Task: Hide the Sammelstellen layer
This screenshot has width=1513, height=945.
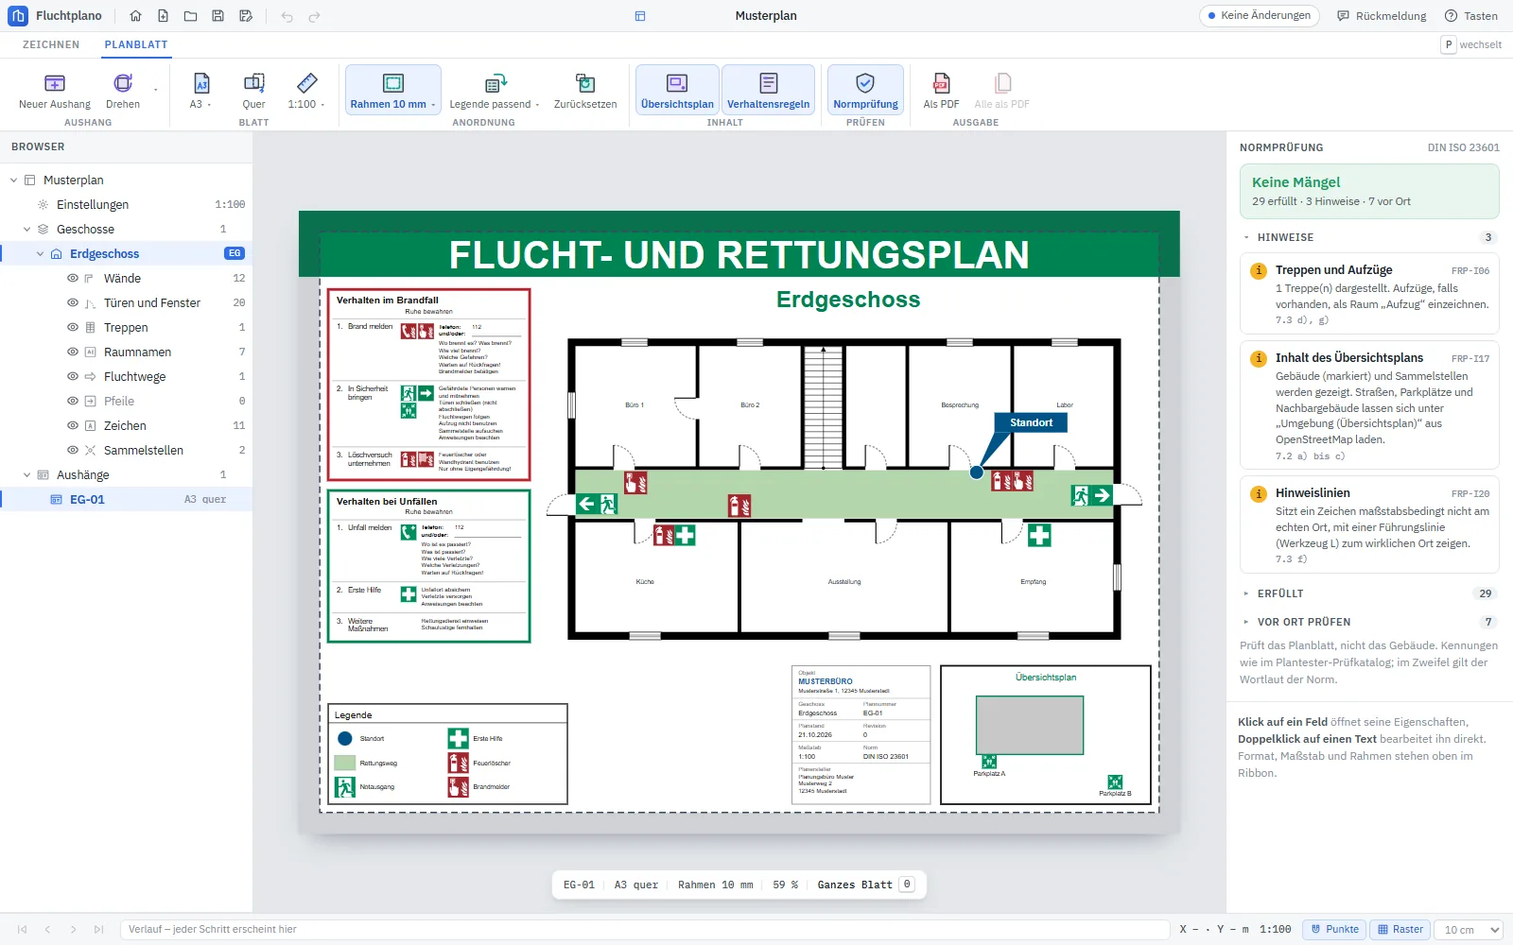Action: pyautogui.click(x=73, y=451)
